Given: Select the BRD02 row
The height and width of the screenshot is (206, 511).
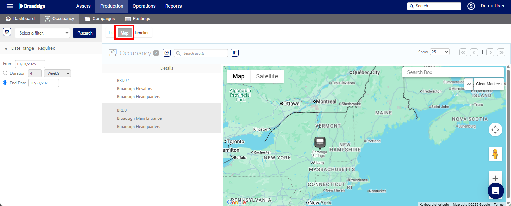Looking at the screenshot, I should [162, 88].
